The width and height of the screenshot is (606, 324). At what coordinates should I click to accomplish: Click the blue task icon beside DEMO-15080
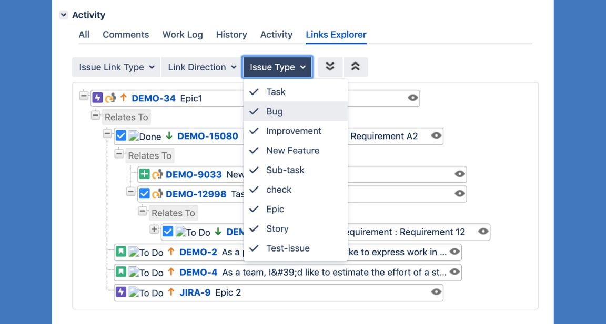[x=121, y=136]
